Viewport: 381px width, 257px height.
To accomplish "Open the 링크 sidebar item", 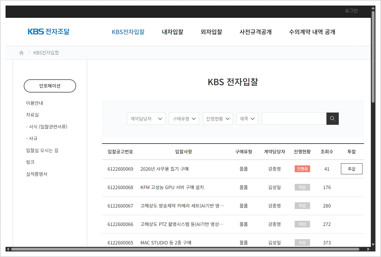I will point(30,162).
